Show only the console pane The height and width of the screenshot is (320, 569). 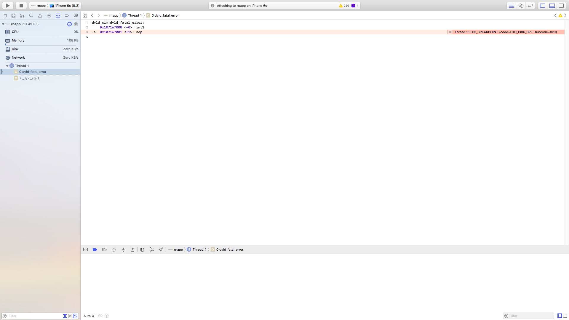coord(565,316)
